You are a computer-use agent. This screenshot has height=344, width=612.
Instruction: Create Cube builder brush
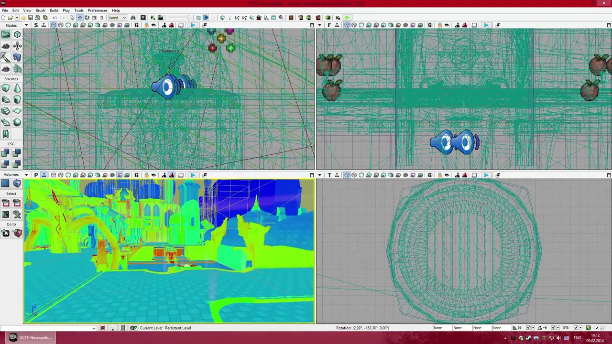6,88
